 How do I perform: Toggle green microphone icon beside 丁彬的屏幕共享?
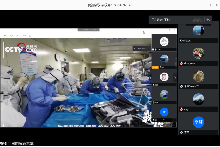(6, 144)
